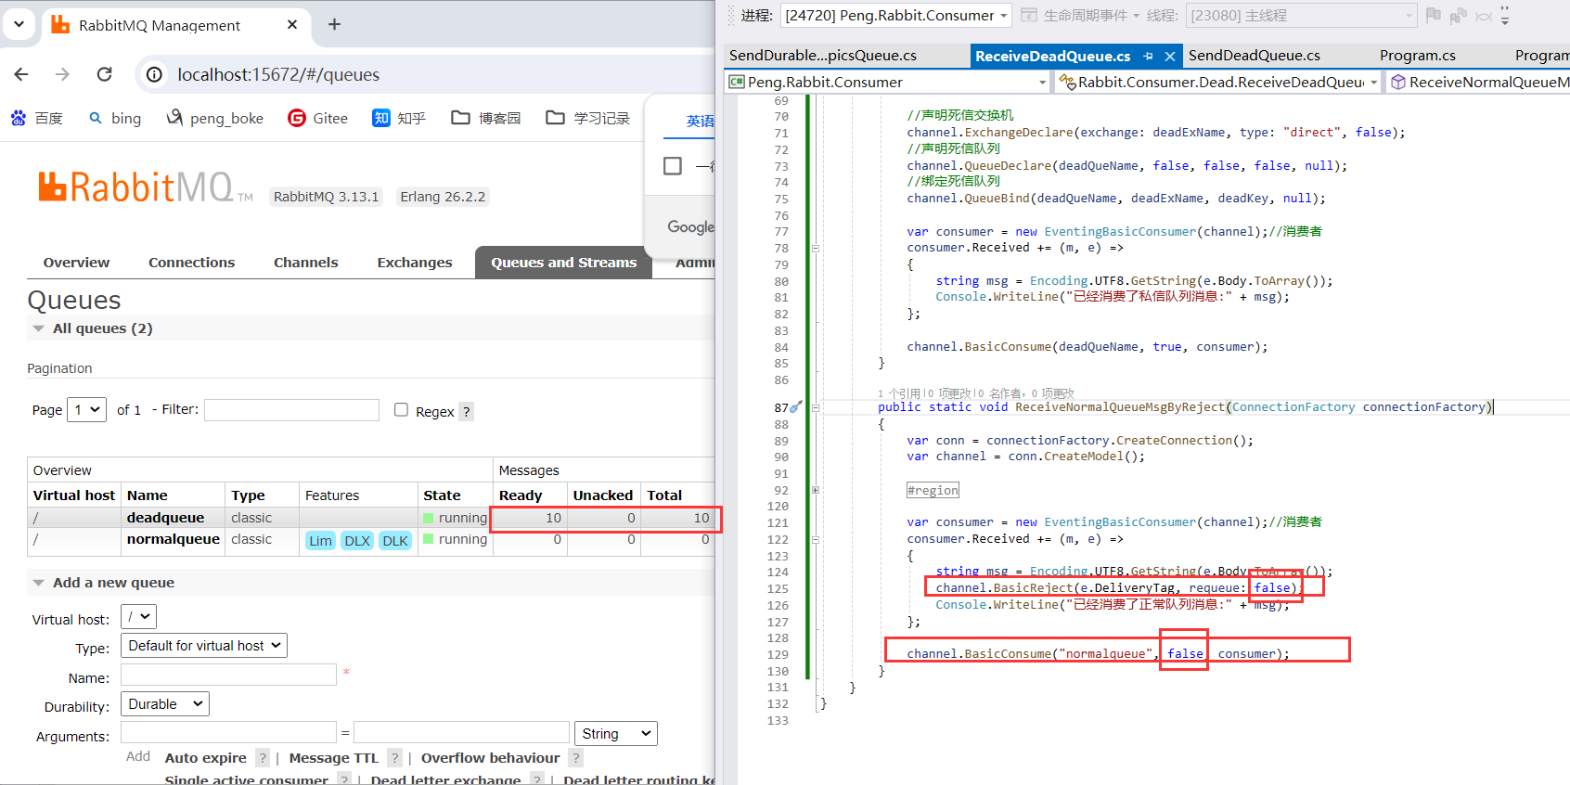1570x785 pixels.
Task: Open the queue Type dropdown
Action: click(204, 645)
